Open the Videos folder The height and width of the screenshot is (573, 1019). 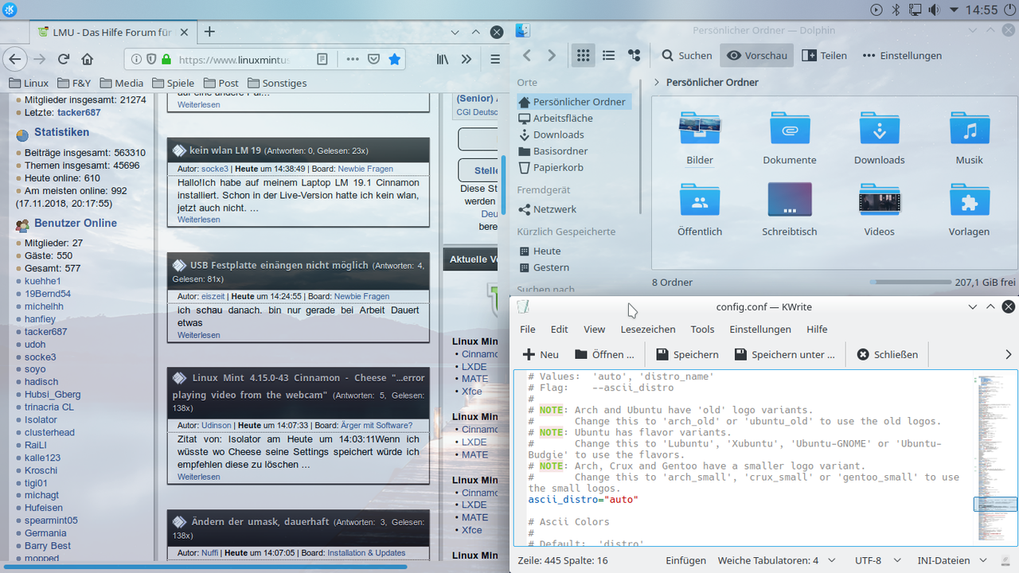click(880, 209)
